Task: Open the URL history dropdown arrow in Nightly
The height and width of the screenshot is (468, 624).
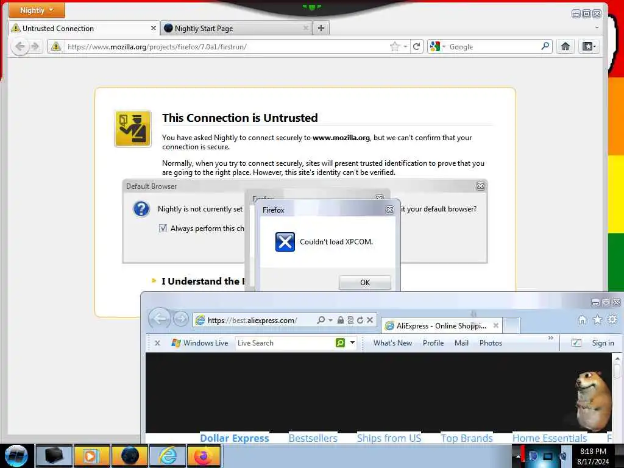Action: point(405,46)
